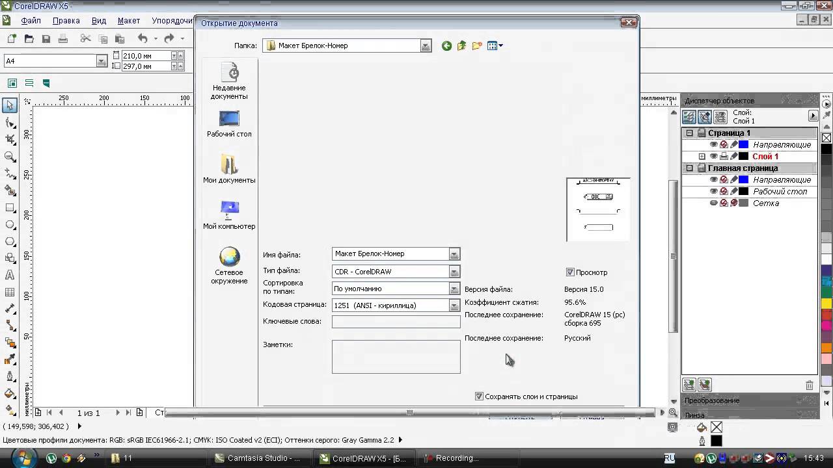Select the Pick tool in CorelDRAW toolbox

[x=10, y=105]
